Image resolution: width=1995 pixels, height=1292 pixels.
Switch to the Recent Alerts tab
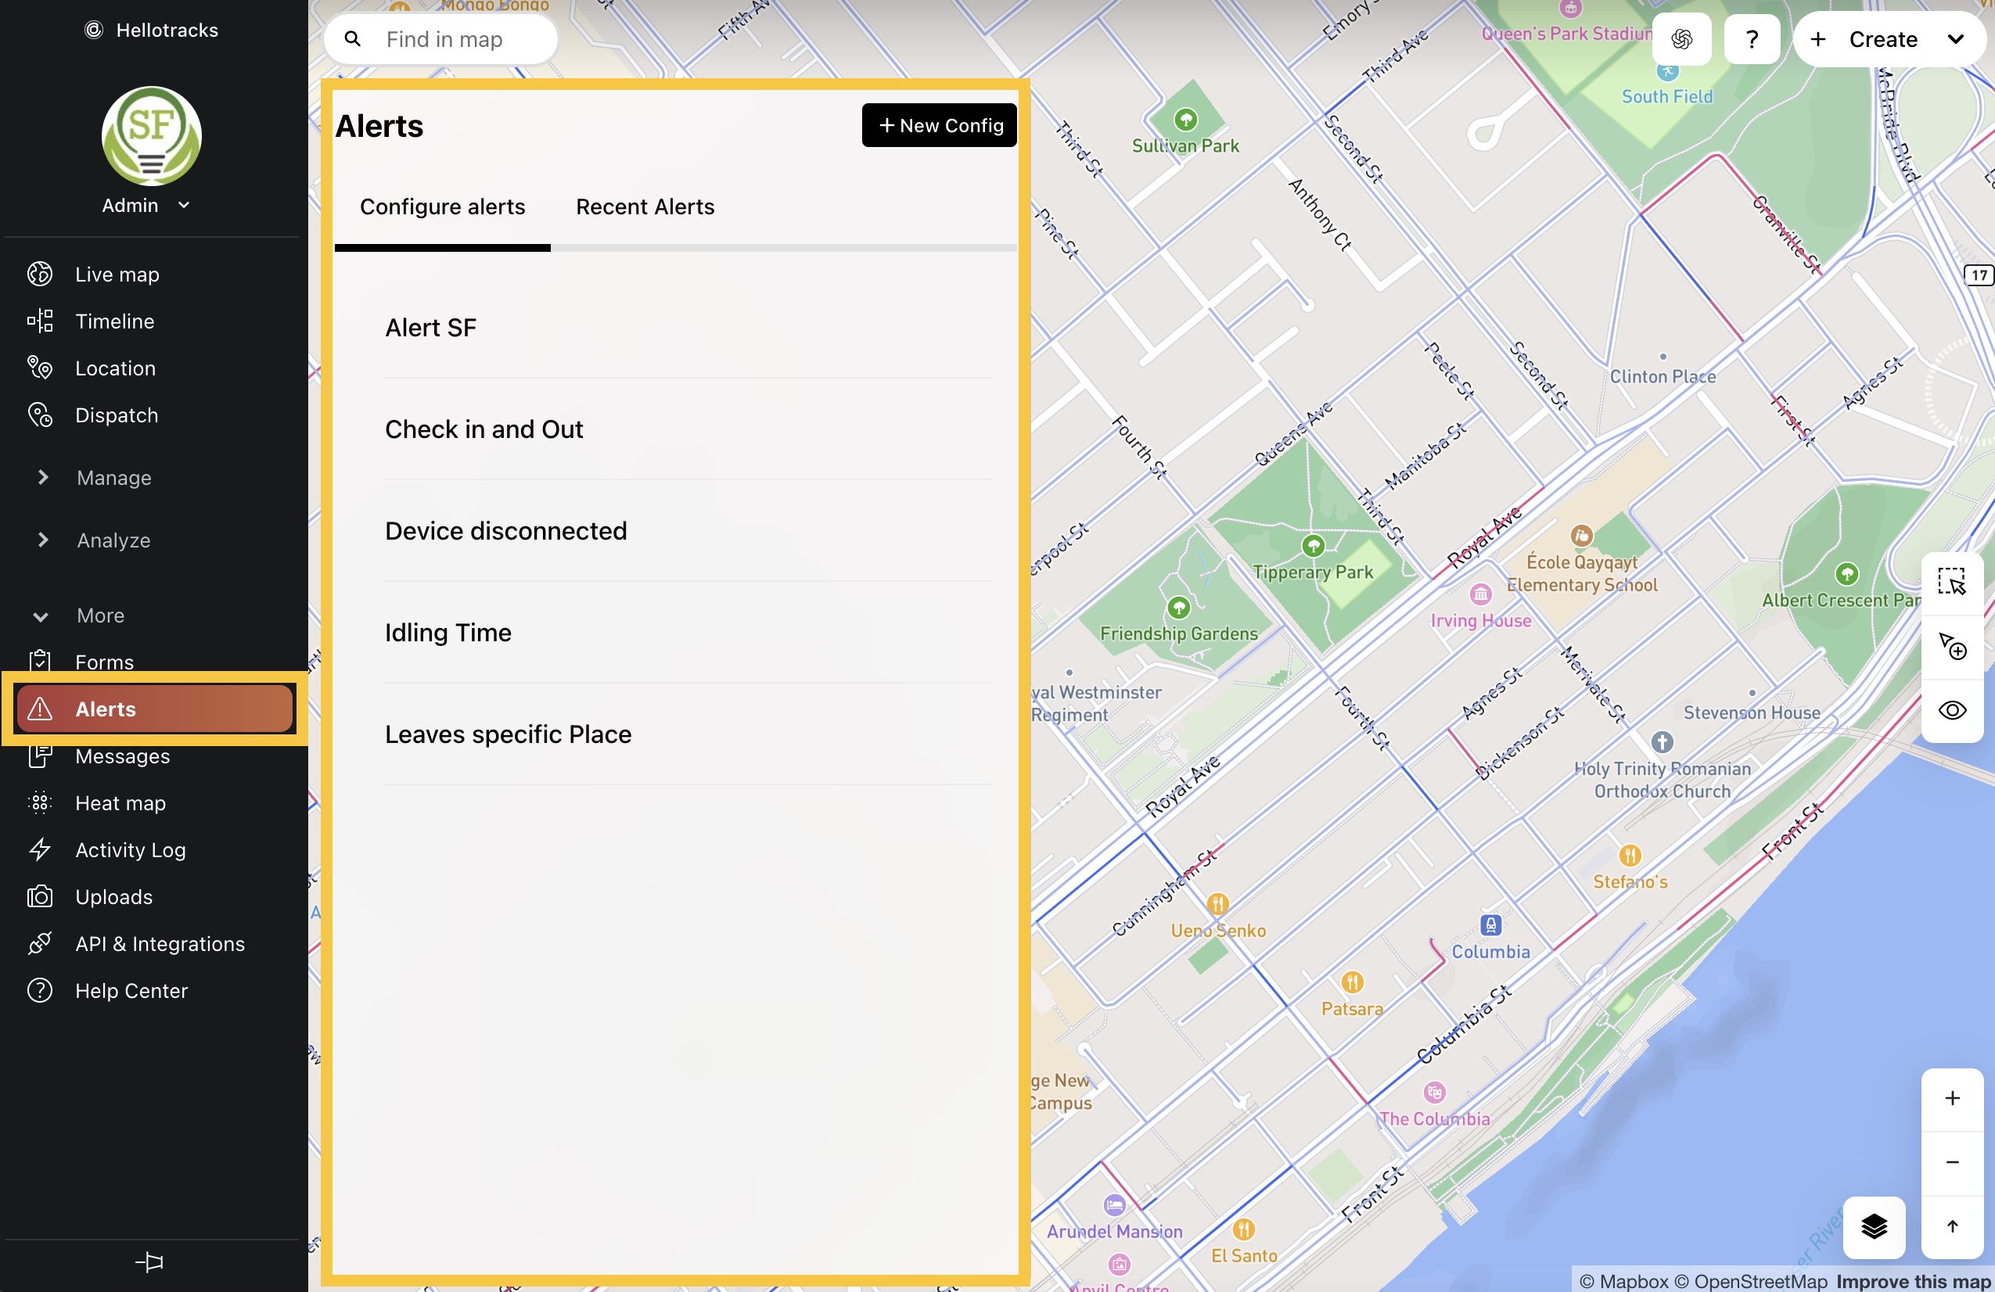645,207
